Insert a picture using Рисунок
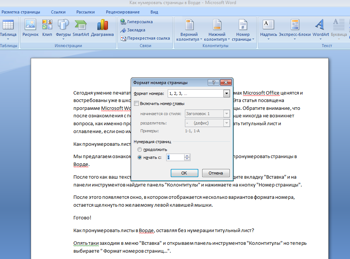 click(x=30, y=28)
